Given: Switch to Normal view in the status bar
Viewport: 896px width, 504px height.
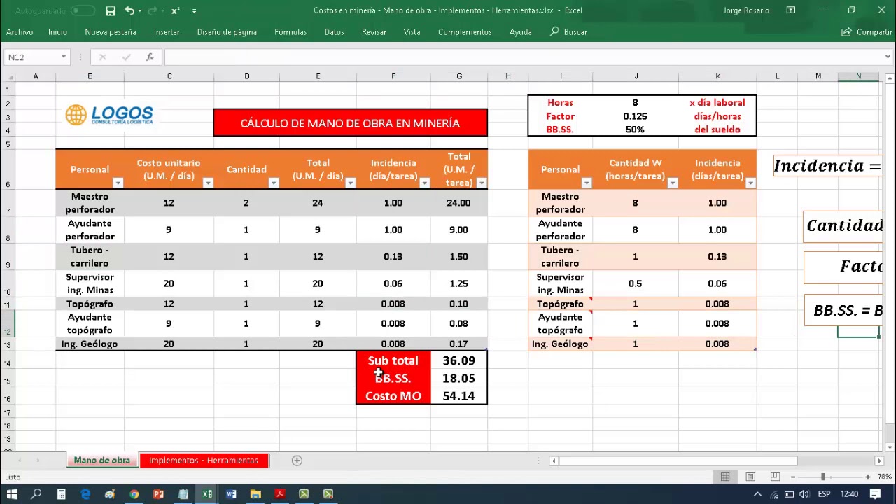Looking at the screenshot, I should [725, 477].
